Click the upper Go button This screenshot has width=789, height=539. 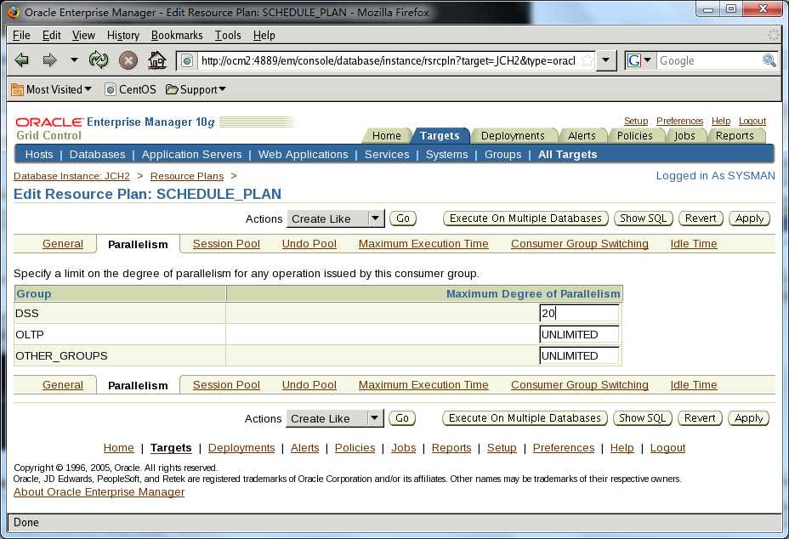402,218
